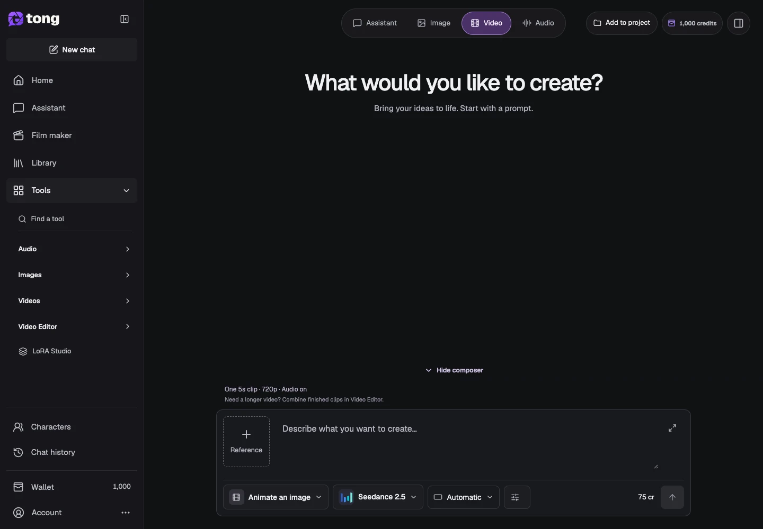Click the send arrow button
This screenshot has width=763, height=529.
click(672, 497)
